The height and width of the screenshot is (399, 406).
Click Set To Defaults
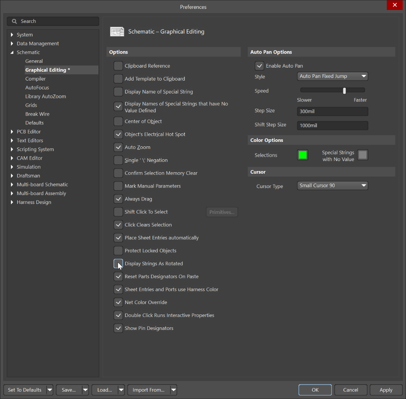[24, 390]
